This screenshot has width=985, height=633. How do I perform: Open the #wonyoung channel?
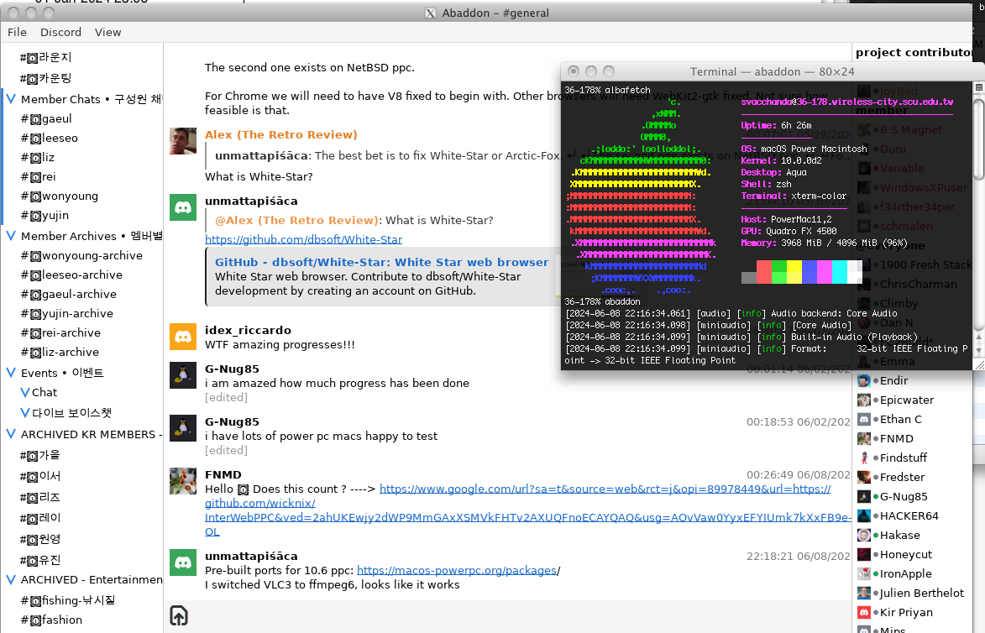tap(60, 196)
